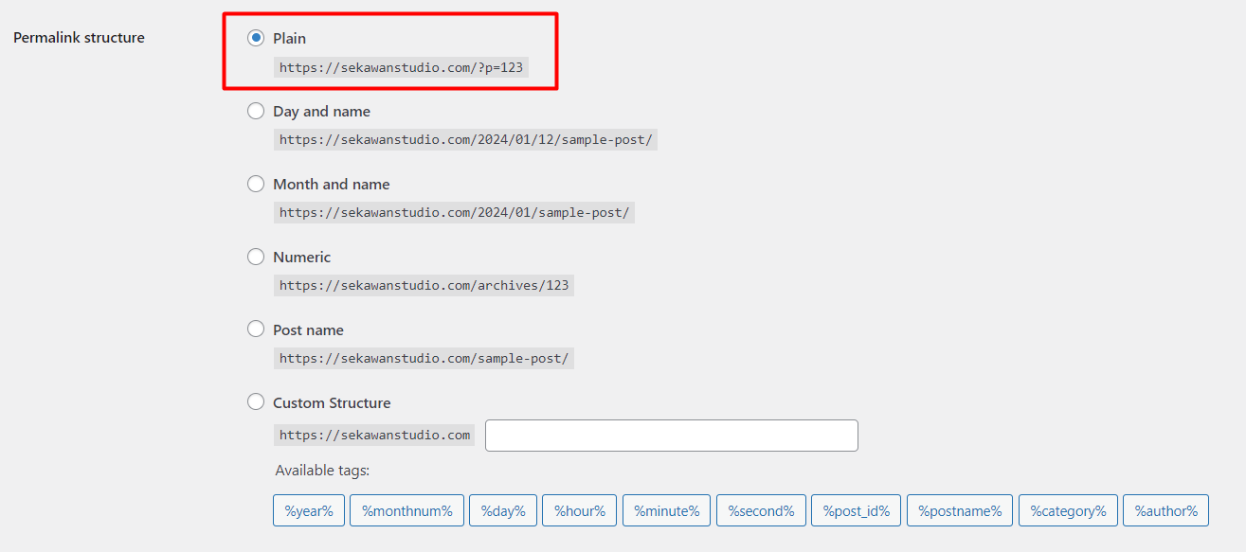Screen dimensions: 1246x552
Task: Click the 2024/01/12/sample-post example URL
Action: pyautogui.click(x=466, y=140)
